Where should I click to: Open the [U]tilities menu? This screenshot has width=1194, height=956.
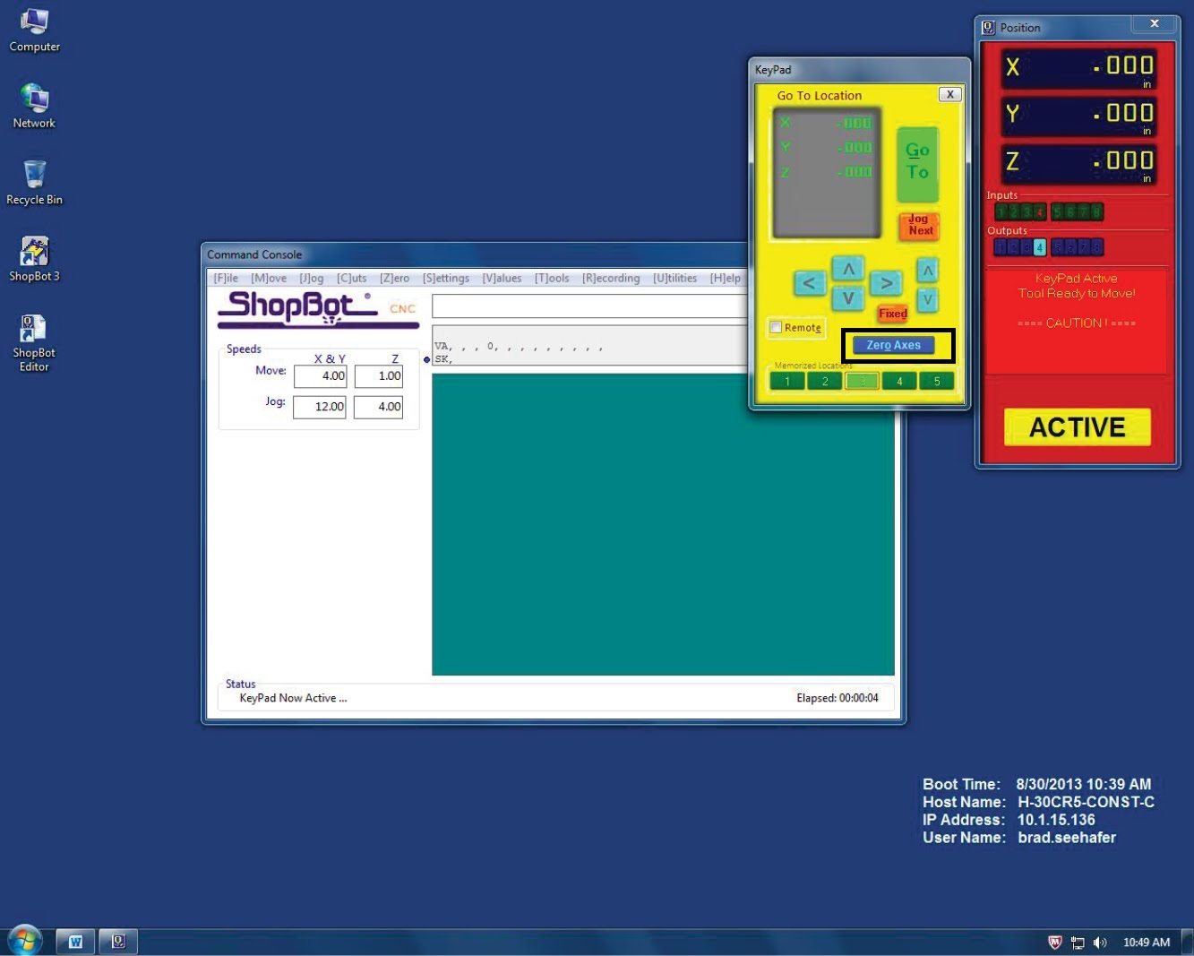pos(674,279)
